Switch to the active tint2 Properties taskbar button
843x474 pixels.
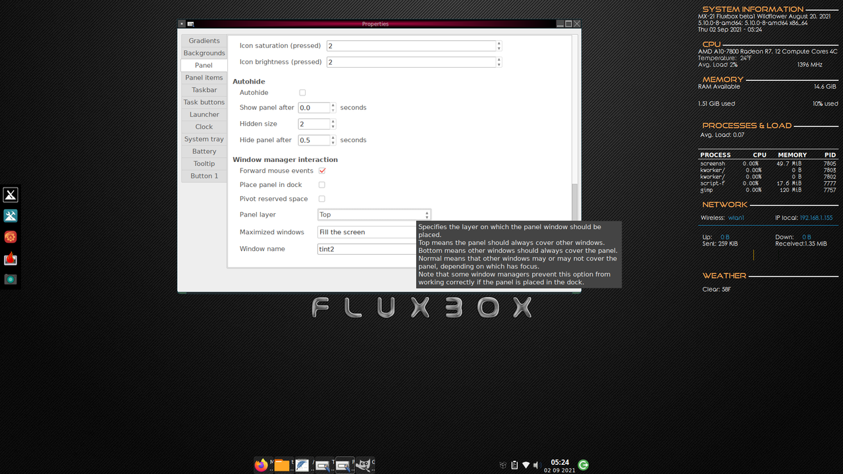(x=344, y=465)
